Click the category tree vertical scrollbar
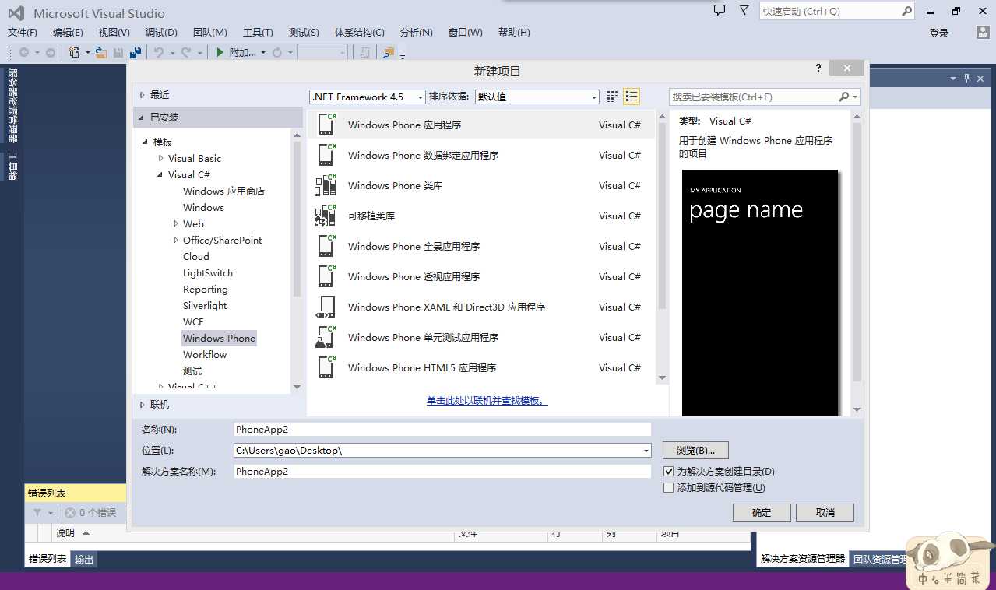 coord(297,218)
